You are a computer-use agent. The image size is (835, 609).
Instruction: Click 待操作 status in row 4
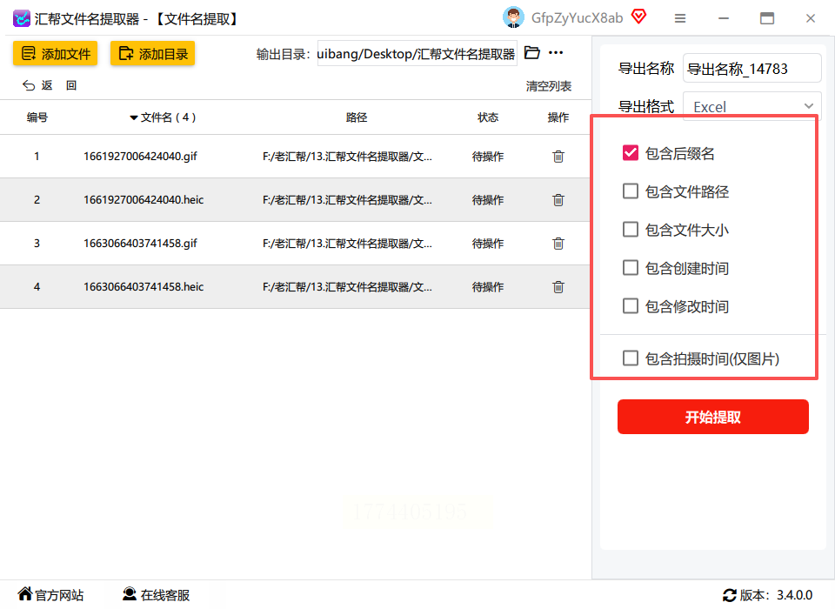tap(488, 287)
